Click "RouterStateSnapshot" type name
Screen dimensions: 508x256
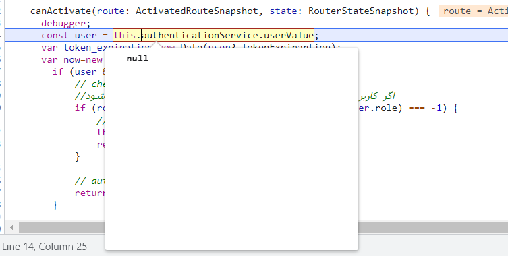coord(361,11)
